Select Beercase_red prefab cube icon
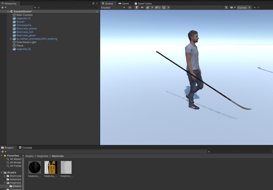The height and width of the screenshot is (190, 273). [x=14, y=32]
